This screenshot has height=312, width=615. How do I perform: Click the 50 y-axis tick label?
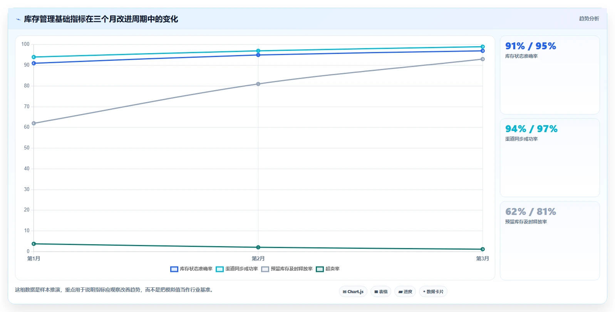click(x=27, y=148)
